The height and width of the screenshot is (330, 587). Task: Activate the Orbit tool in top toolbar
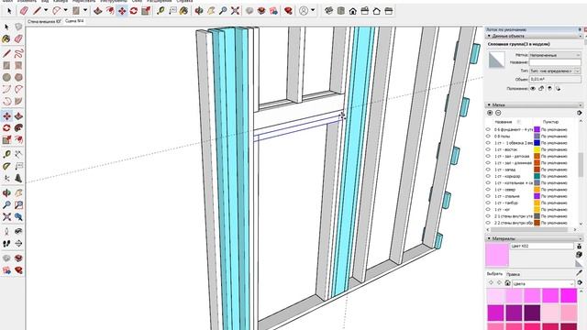click(199, 11)
